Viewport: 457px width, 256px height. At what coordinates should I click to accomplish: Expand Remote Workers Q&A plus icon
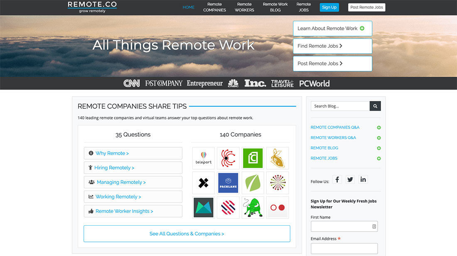coord(379,138)
